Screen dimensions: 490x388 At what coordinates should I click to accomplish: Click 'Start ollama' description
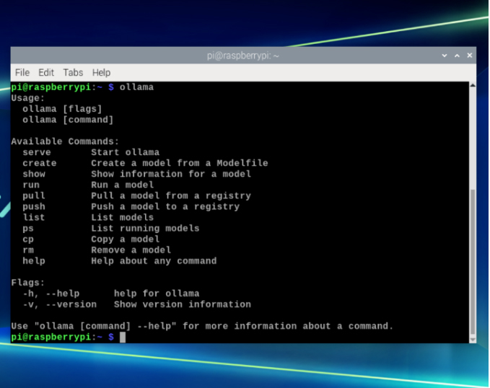(126, 152)
